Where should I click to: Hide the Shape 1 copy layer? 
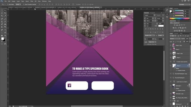pyautogui.click(x=170, y=45)
